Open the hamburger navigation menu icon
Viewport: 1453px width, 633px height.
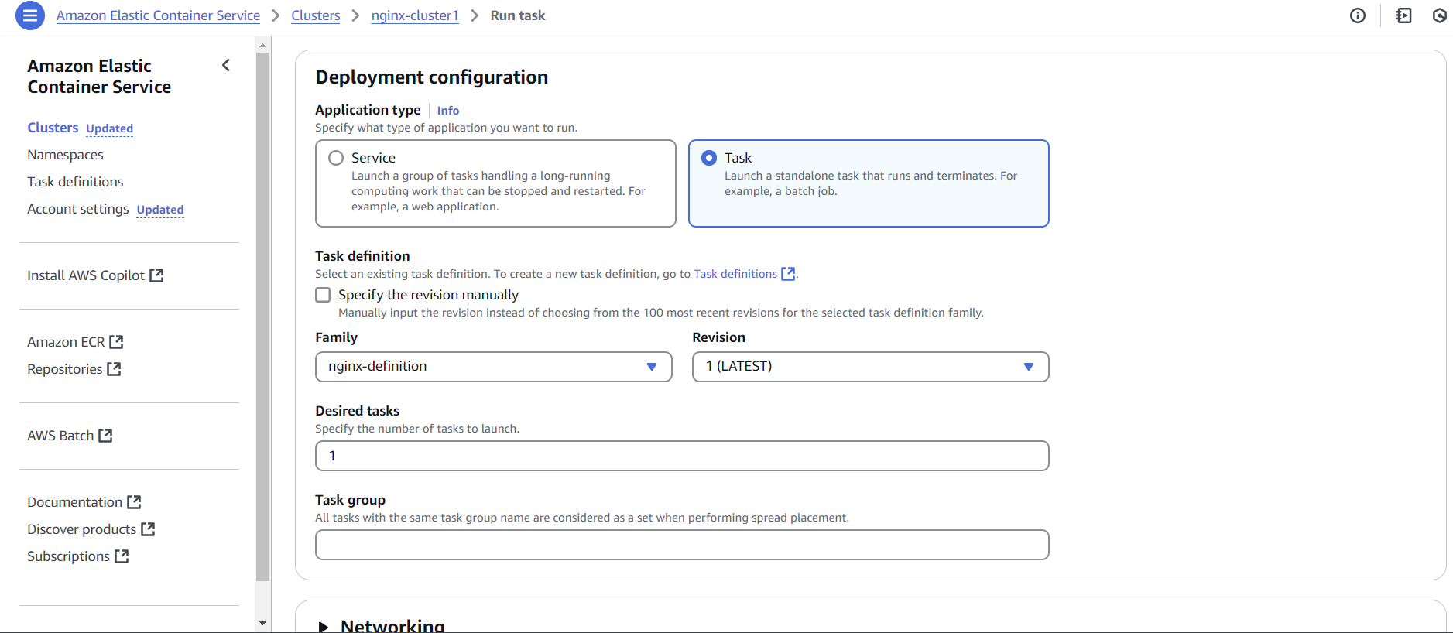tap(30, 15)
